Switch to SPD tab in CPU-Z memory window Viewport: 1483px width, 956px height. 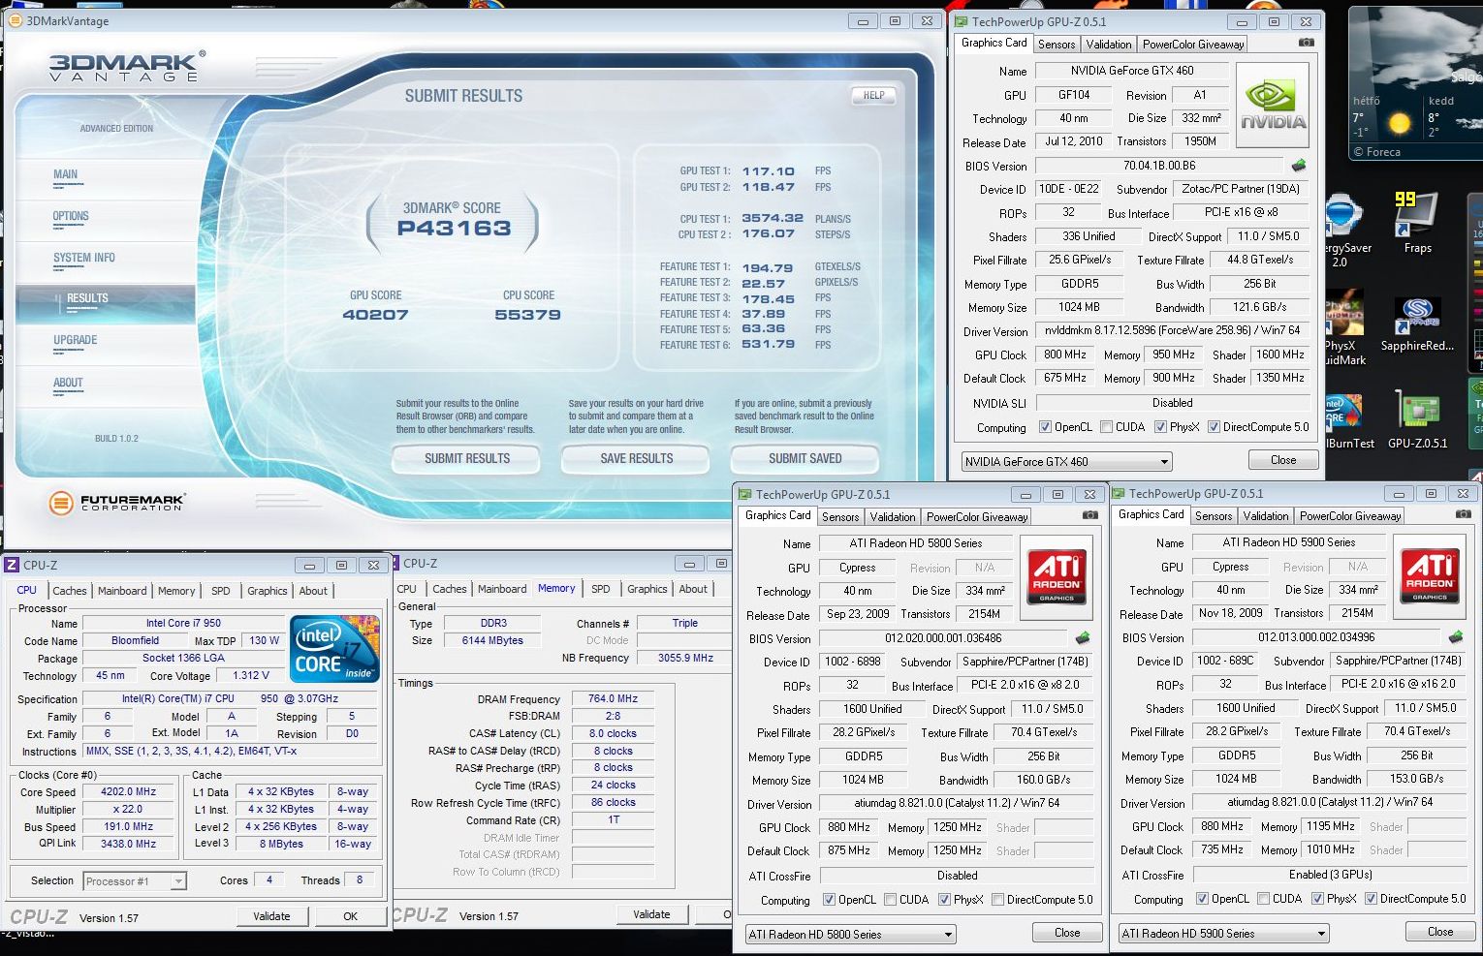pyautogui.click(x=601, y=589)
